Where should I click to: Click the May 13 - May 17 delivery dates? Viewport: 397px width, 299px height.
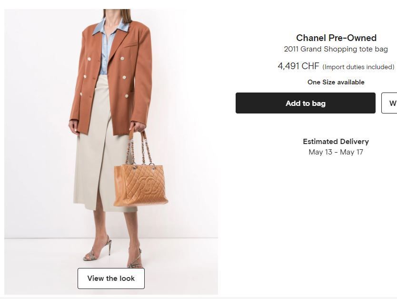point(336,152)
